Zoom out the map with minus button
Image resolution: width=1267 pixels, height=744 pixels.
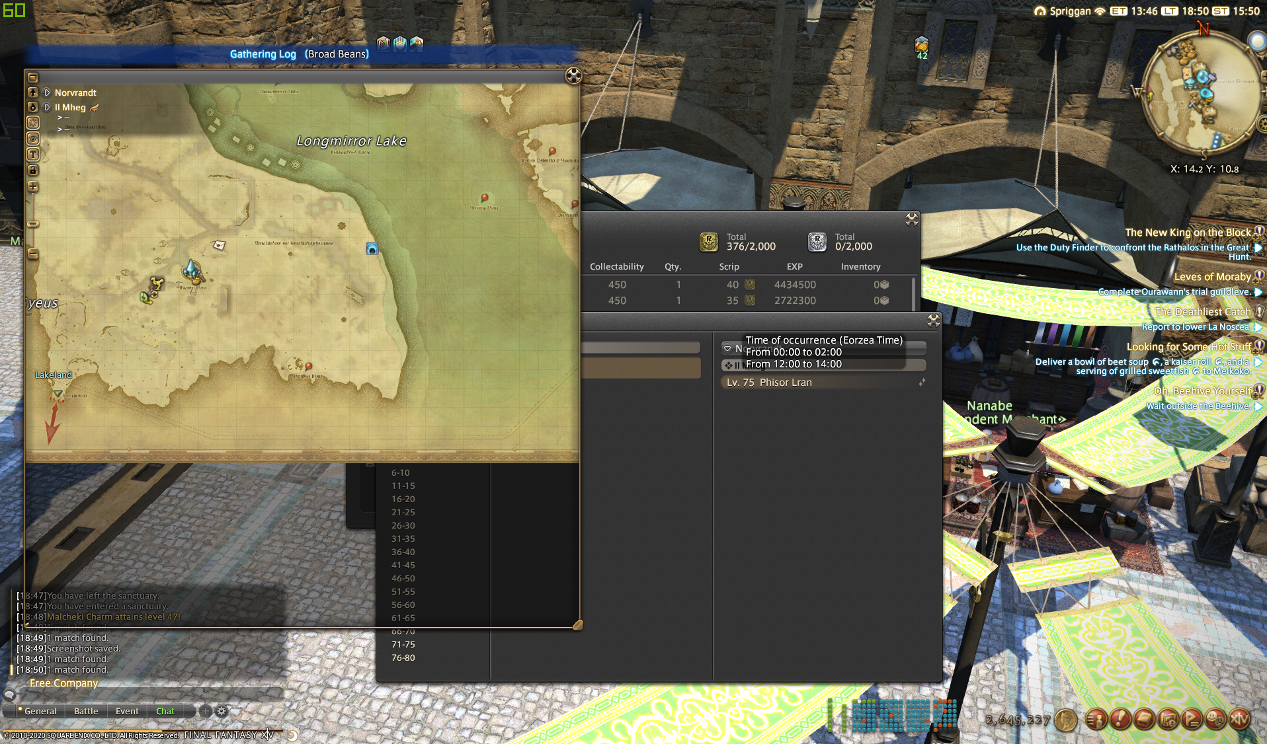(x=33, y=254)
